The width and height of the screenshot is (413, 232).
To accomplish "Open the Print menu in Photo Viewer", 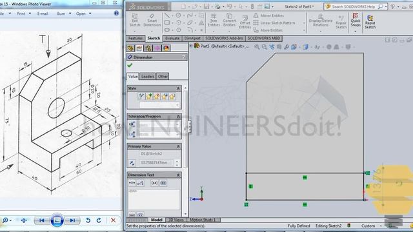I will (24, 14).
